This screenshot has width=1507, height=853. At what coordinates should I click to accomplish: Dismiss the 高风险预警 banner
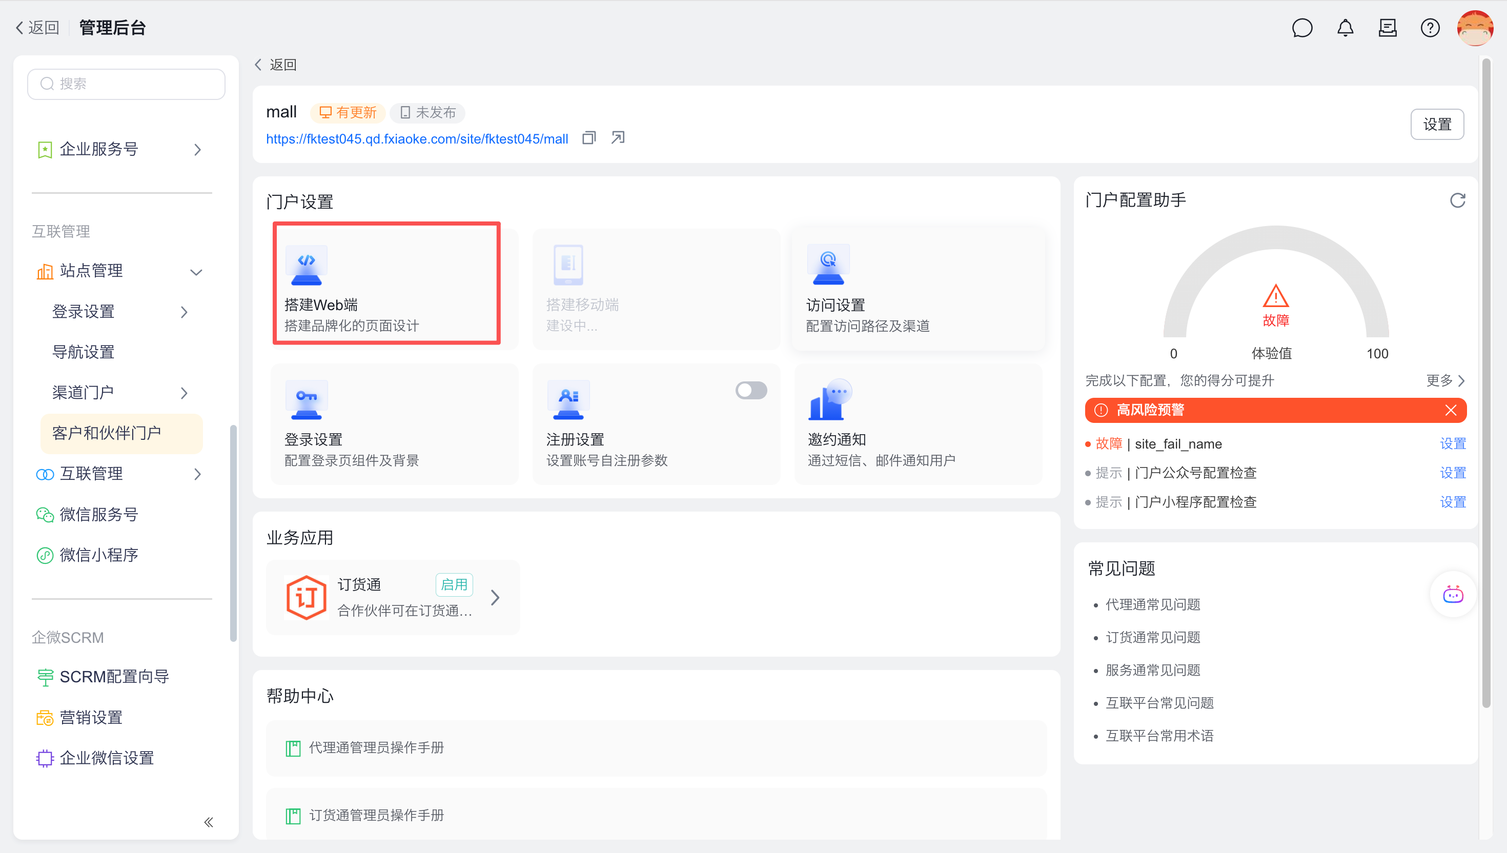point(1450,410)
